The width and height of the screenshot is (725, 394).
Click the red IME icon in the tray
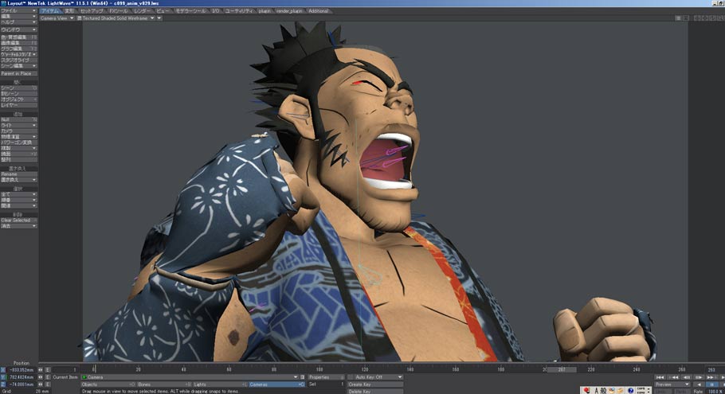(587, 390)
